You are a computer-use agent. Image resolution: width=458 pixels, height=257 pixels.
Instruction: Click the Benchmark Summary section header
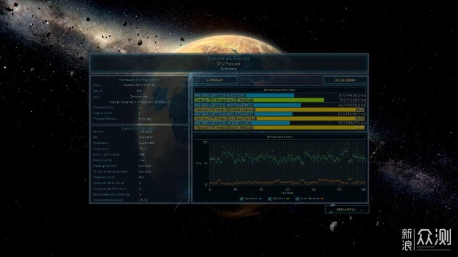[281, 90]
